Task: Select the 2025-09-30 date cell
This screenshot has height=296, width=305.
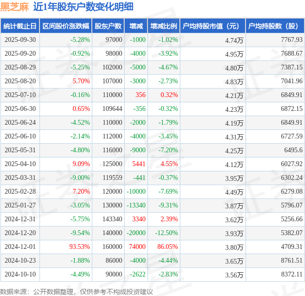Action: tap(20, 40)
